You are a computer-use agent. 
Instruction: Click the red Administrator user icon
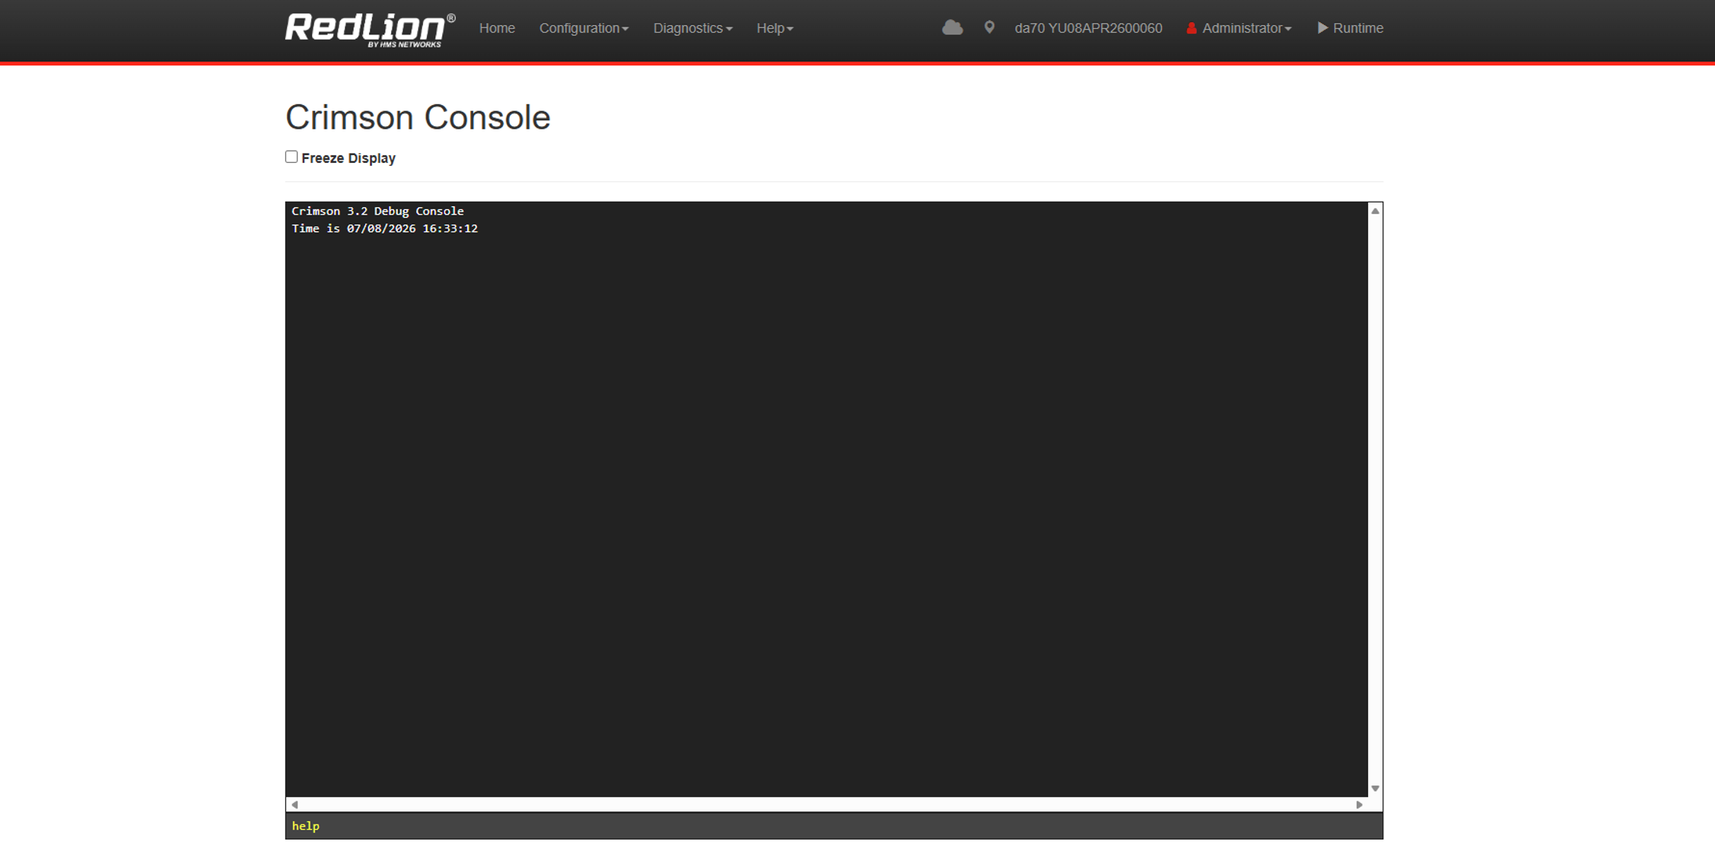(x=1192, y=28)
